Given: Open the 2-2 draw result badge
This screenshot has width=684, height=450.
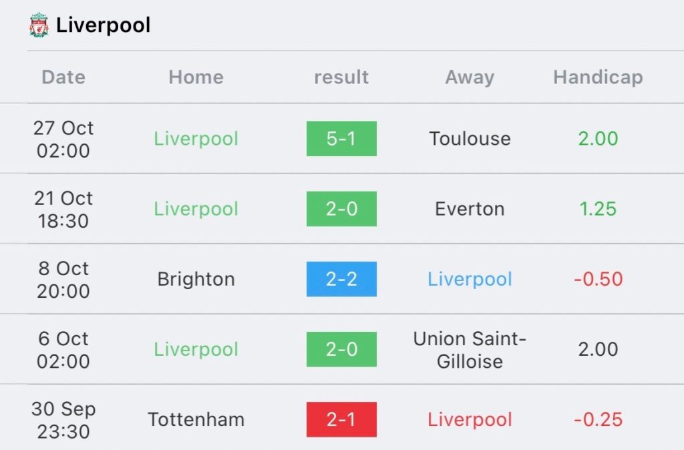Looking at the screenshot, I should 341,279.
